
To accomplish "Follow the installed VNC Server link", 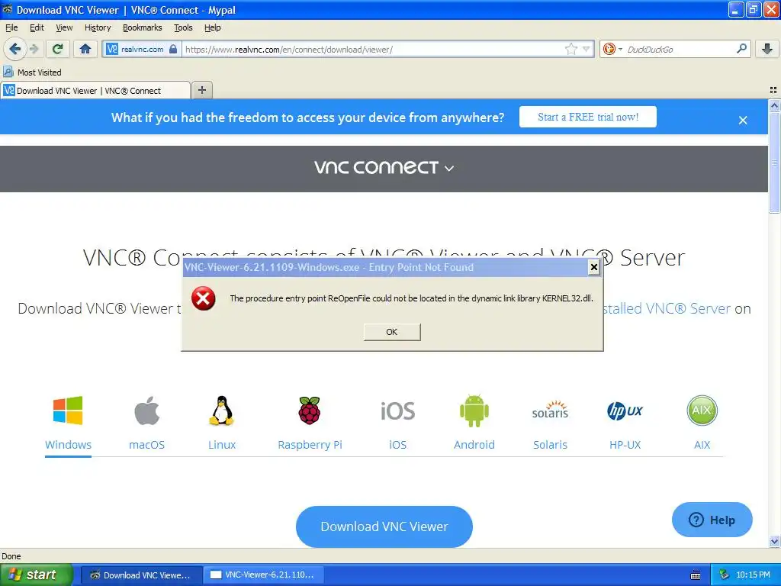I will click(x=667, y=308).
